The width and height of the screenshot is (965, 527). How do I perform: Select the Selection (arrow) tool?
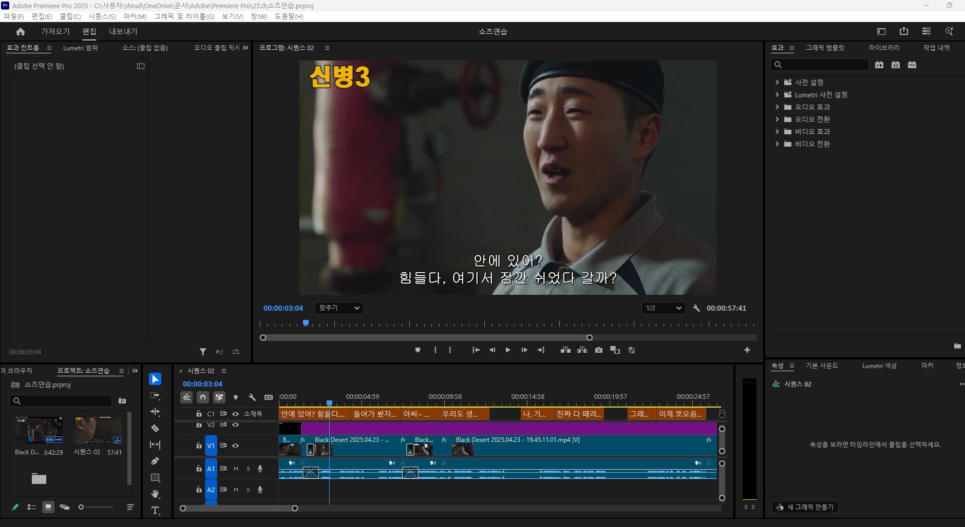pyautogui.click(x=155, y=379)
